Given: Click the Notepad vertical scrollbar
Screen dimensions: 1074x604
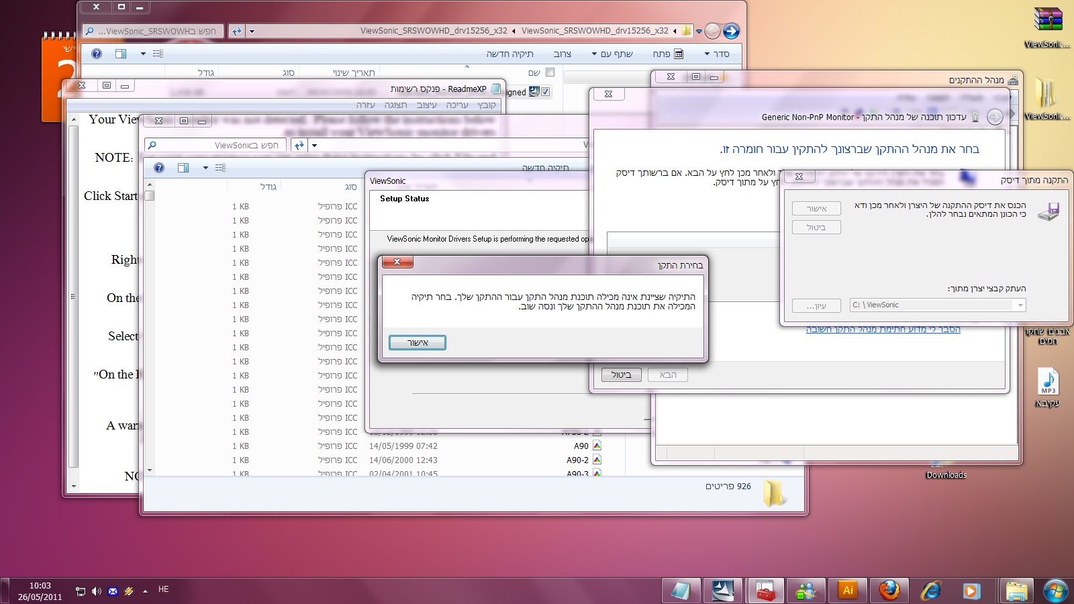Looking at the screenshot, I should pos(74,302).
